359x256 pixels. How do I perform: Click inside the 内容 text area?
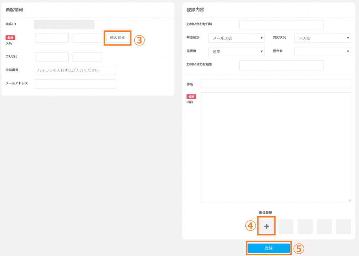276,147
